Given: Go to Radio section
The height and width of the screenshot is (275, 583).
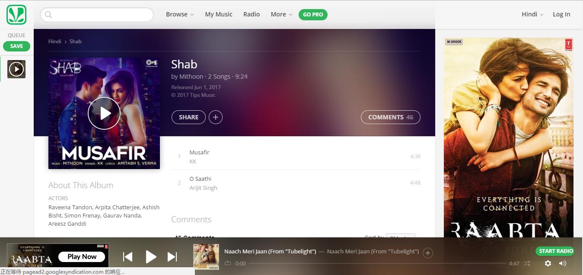Looking at the screenshot, I should 252,14.
